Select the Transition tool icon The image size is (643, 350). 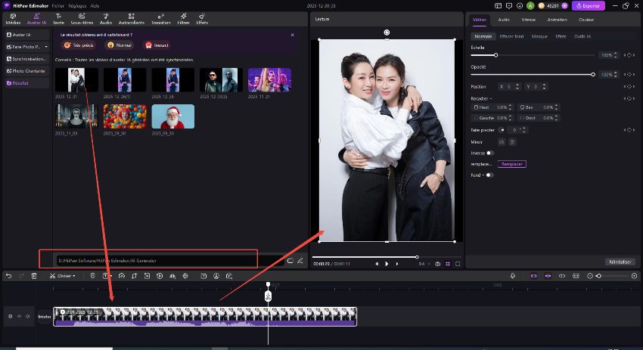(x=161, y=18)
